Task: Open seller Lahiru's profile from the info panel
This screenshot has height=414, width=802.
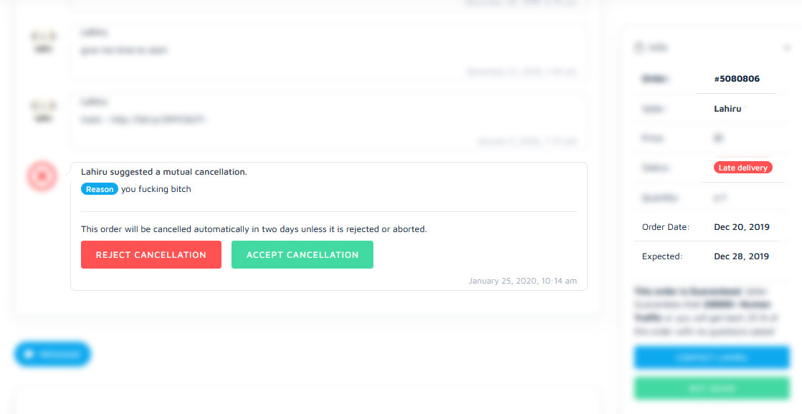Action: pos(727,109)
